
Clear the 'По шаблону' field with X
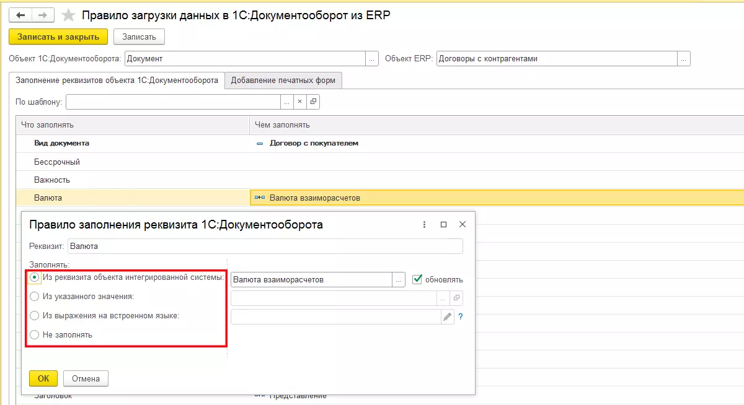click(x=300, y=102)
